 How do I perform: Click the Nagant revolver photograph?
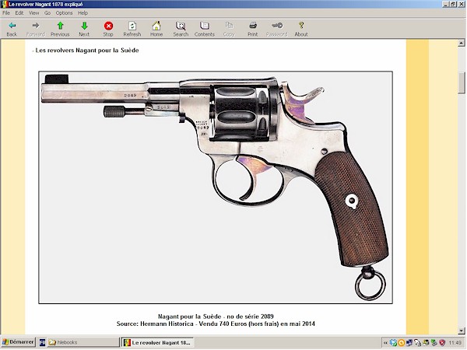click(x=216, y=187)
